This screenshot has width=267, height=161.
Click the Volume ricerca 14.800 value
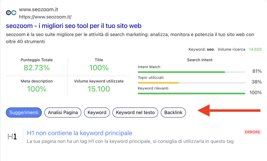tap(255, 49)
